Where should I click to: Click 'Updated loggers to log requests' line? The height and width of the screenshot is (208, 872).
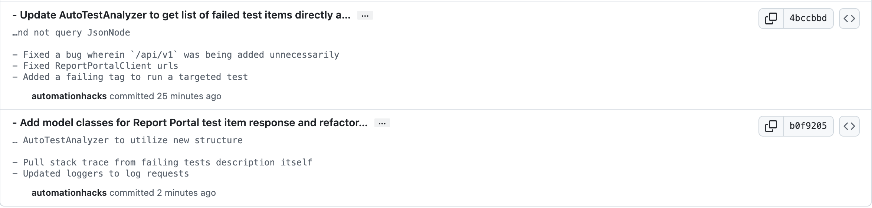101,174
